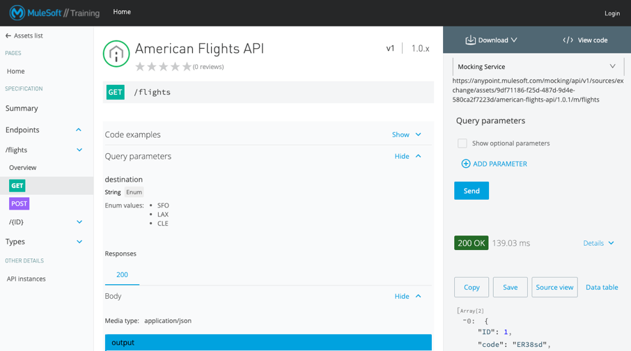Click the Login link
The height and width of the screenshot is (351, 631).
coord(612,13)
